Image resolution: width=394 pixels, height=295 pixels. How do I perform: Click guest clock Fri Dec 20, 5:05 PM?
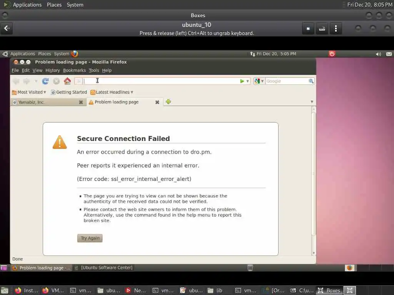point(276,54)
